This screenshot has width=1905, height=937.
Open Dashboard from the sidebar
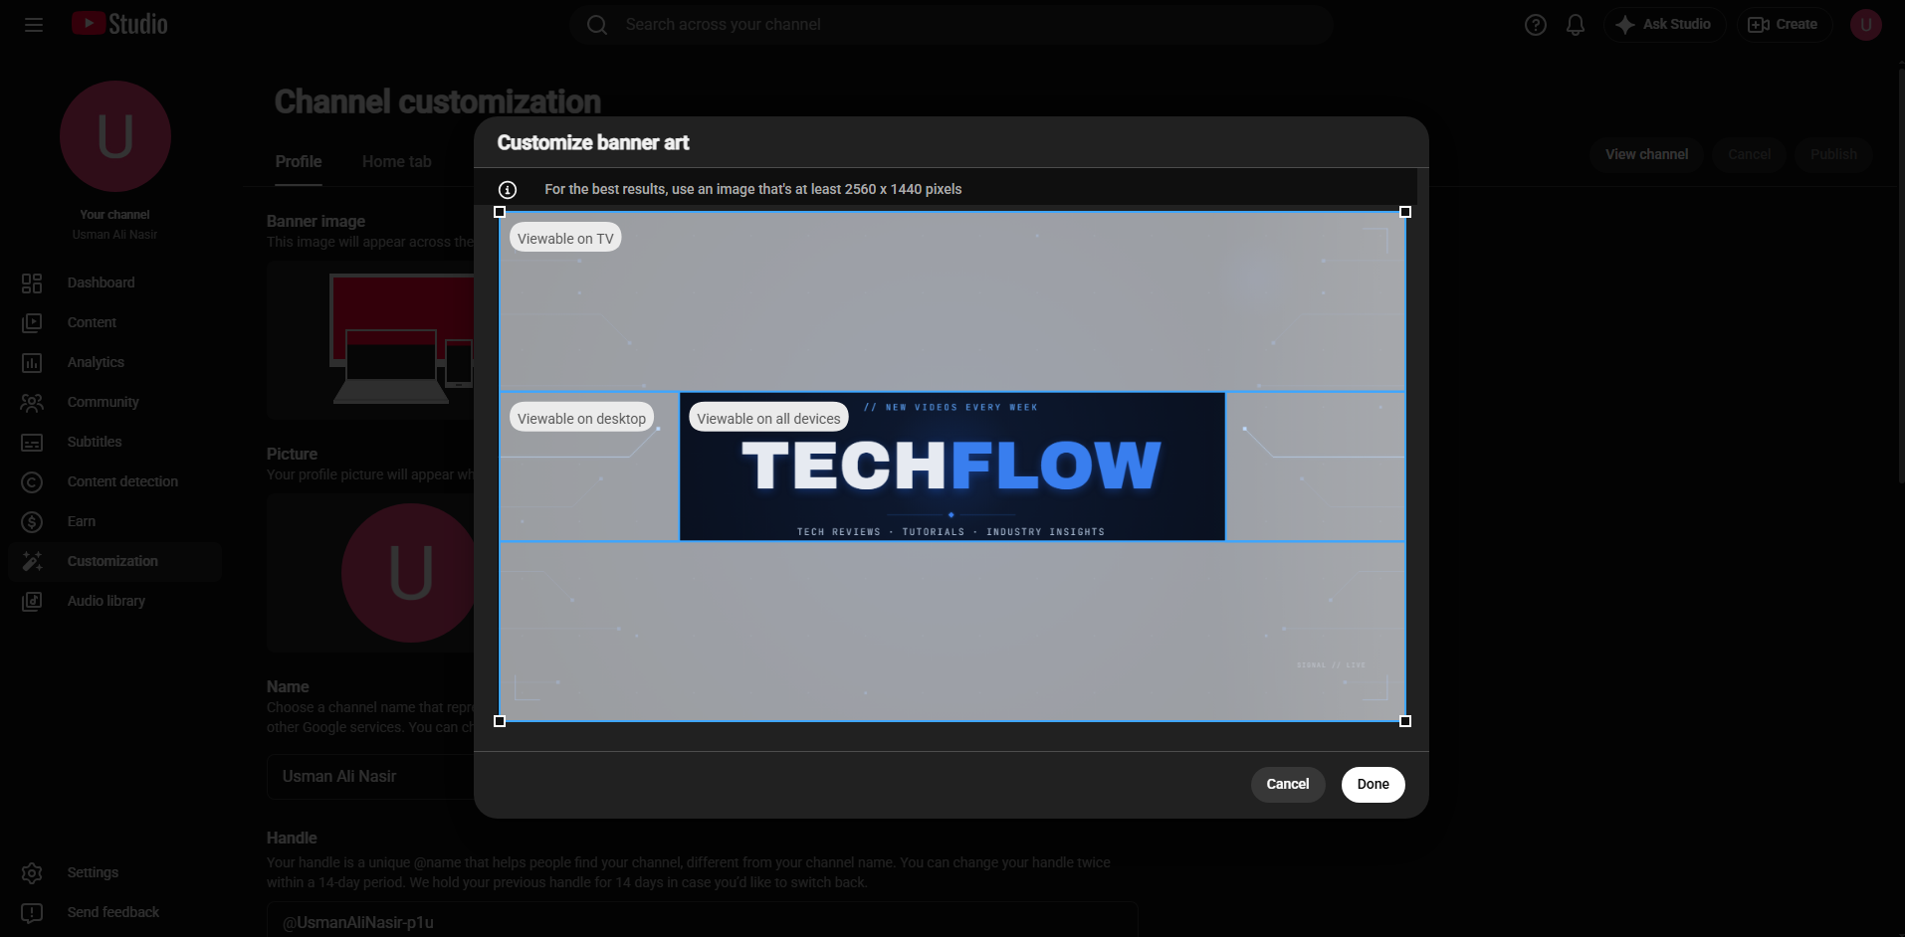pyautogui.click(x=114, y=283)
